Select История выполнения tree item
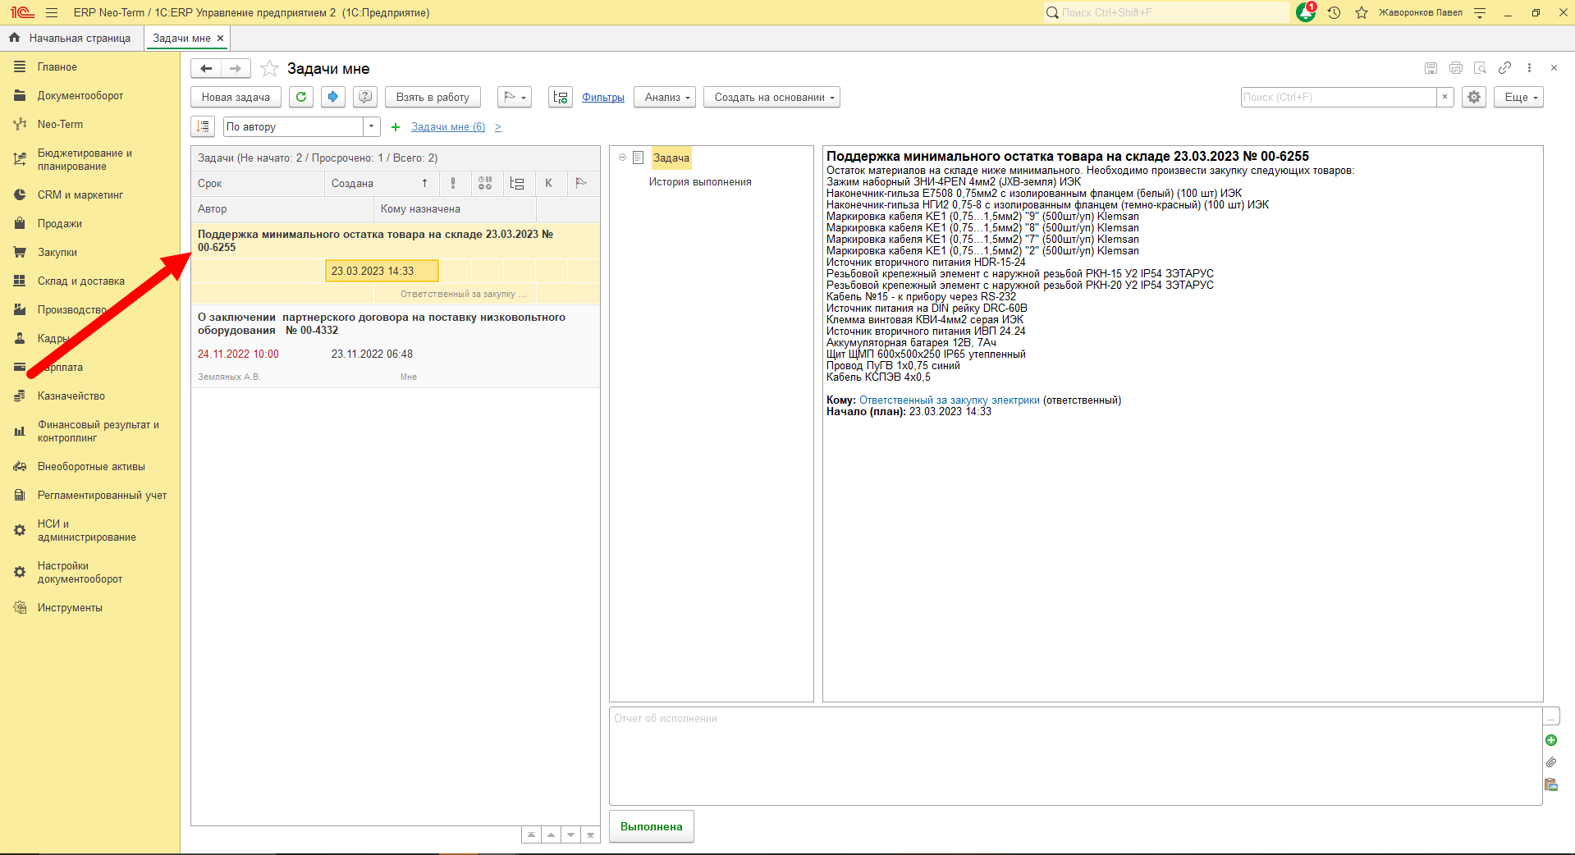1575x855 pixels. [700, 181]
